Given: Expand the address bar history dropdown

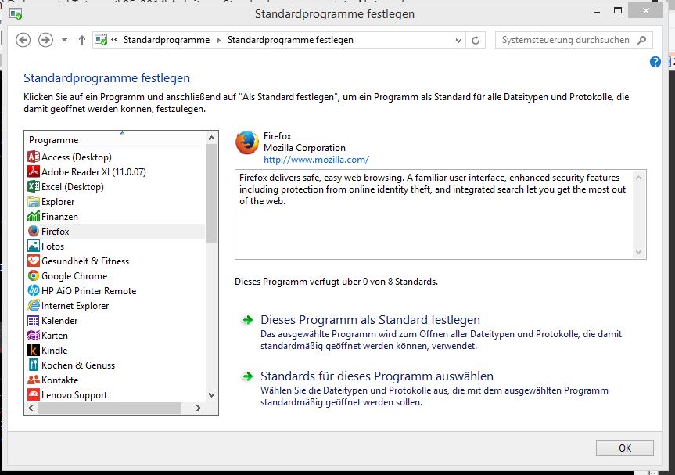Looking at the screenshot, I should pos(458,40).
